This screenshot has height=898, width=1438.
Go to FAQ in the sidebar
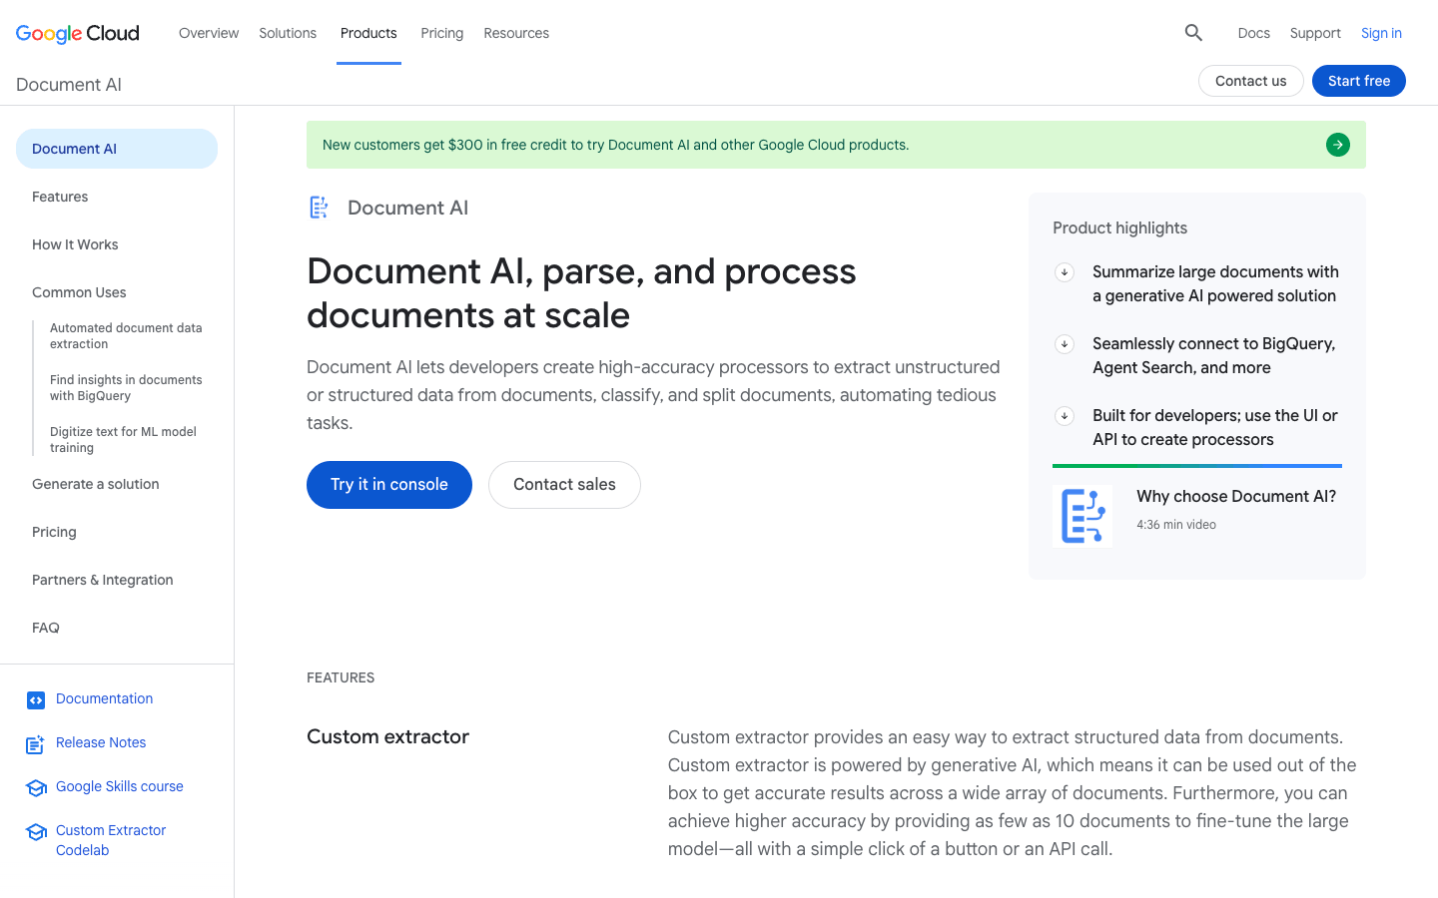(x=46, y=628)
